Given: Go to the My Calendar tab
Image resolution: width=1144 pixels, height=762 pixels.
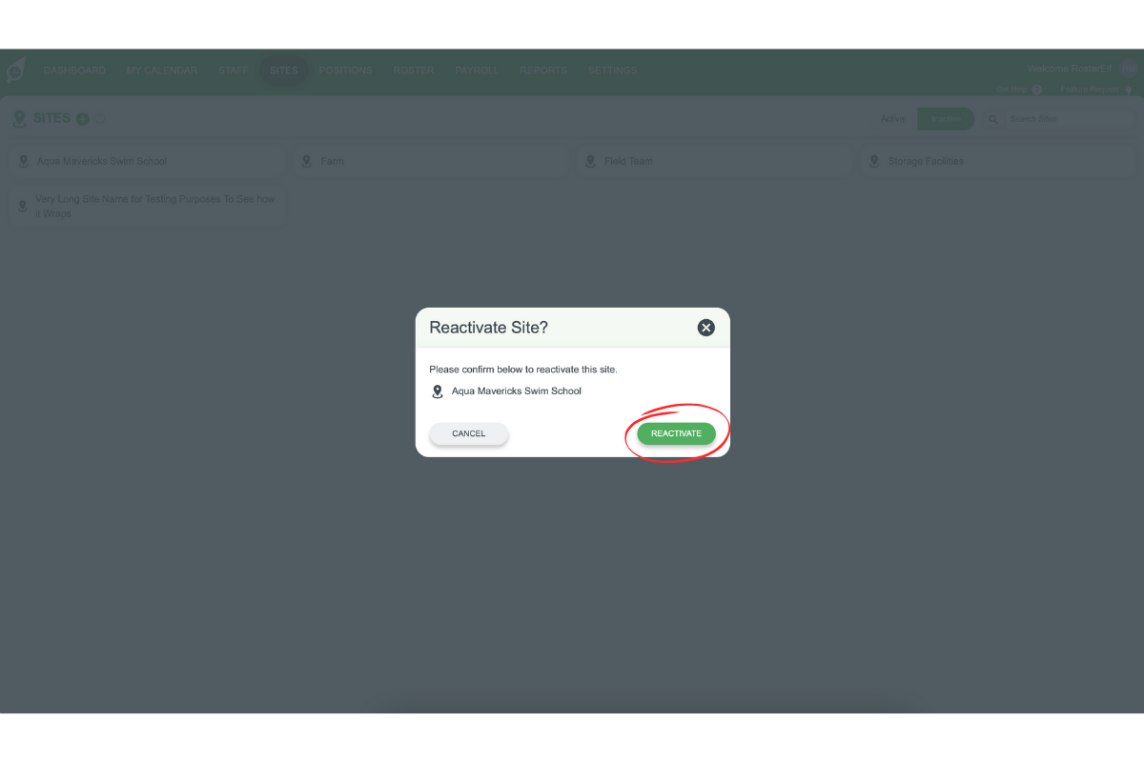Looking at the screenshot, I should click(x=161, y=70).
